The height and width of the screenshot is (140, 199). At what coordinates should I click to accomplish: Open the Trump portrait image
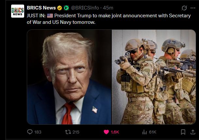69,77
